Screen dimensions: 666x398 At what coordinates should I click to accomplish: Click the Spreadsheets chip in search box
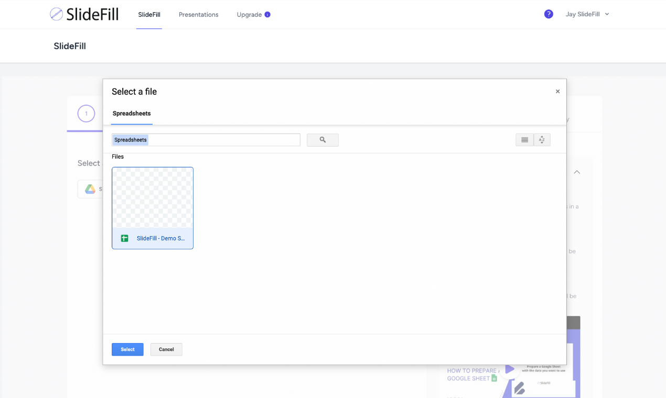pyautogui.click(x=131, y=140)
